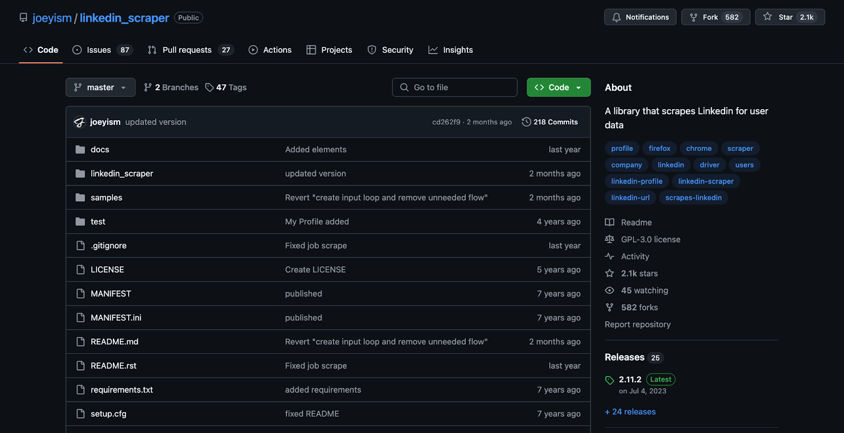Click the 'updated version' latest commit message

[156, 122]
